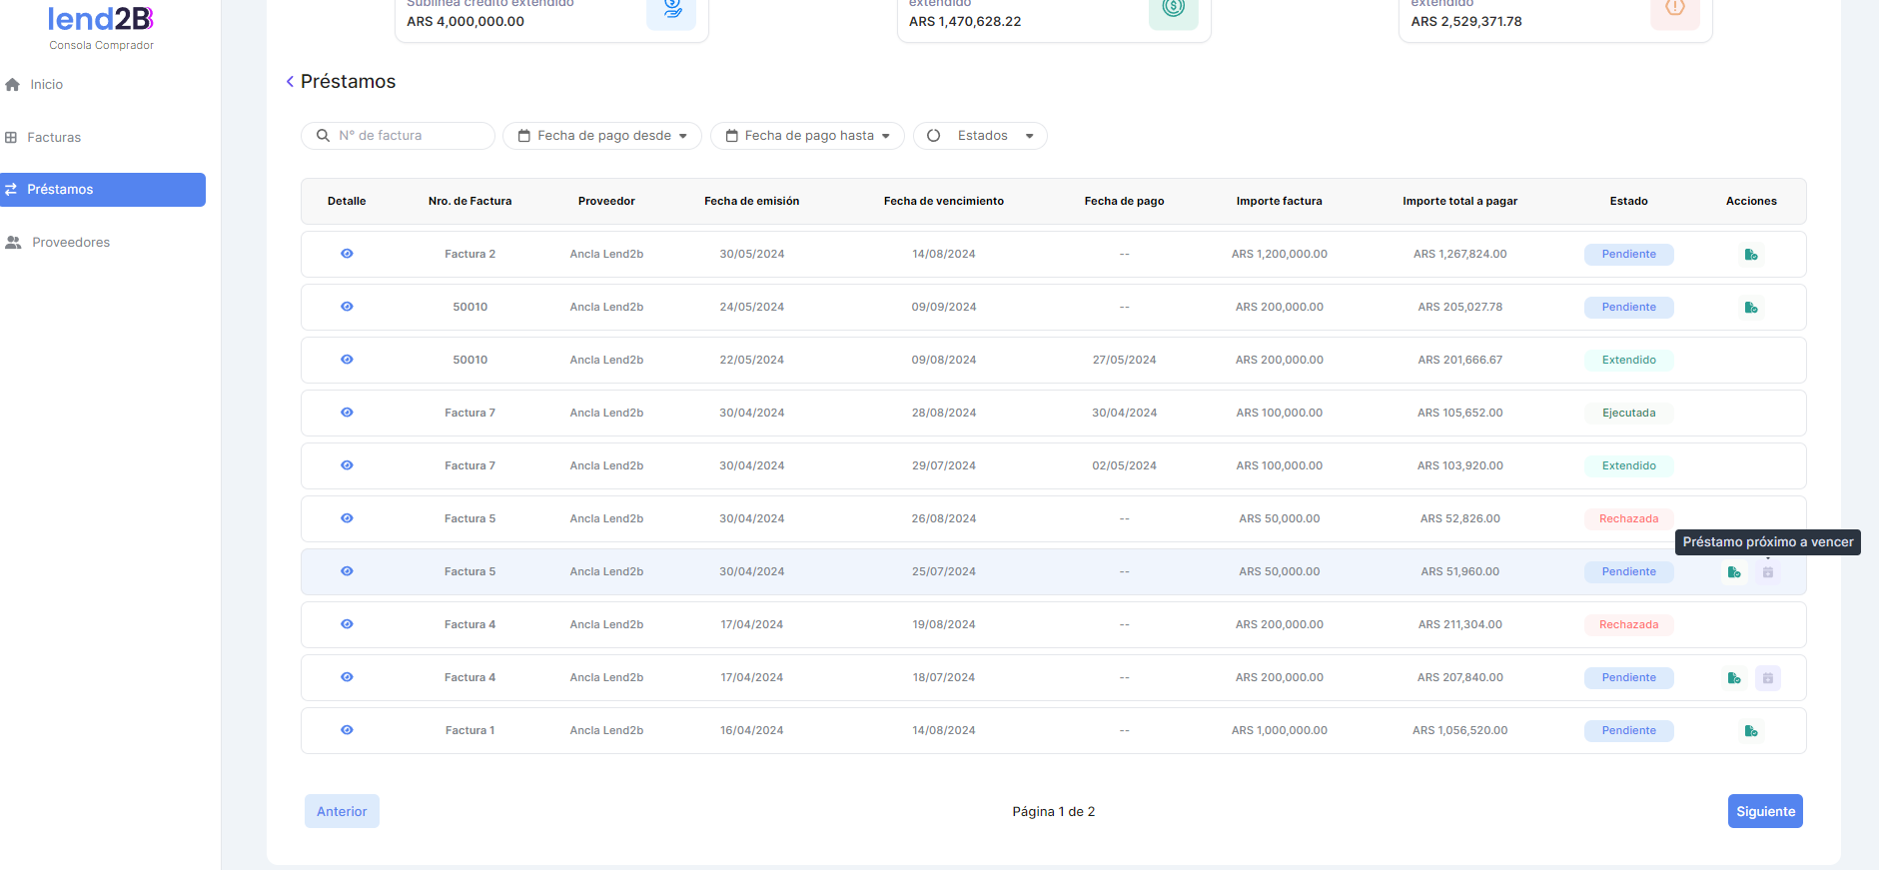The width and height of the screenshot is (1879, 870).
Task: Navigate to Inicio in the sidebar
Action: pyautogui.click(x=46, y=85)
